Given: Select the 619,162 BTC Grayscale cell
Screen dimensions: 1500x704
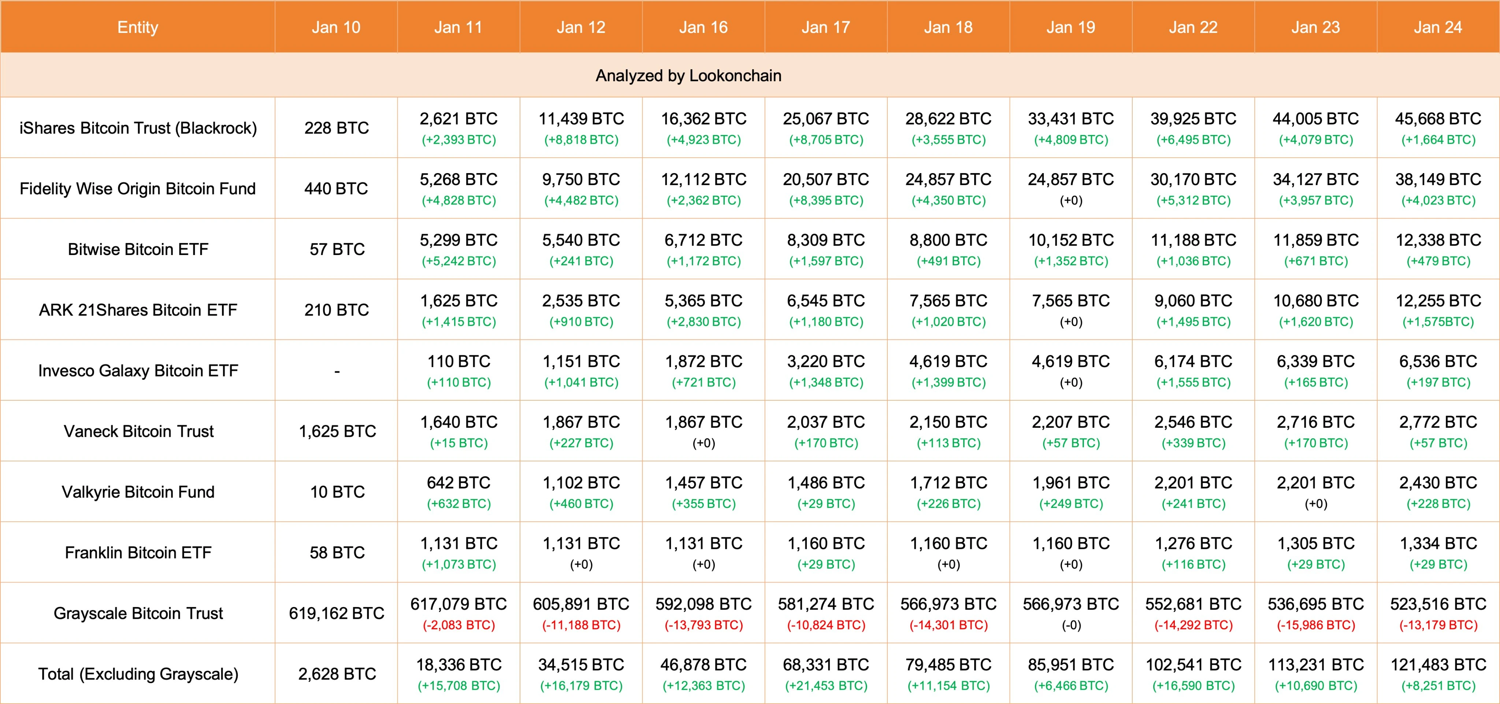Looking at the screenshot, I should (x=337, y=613).
